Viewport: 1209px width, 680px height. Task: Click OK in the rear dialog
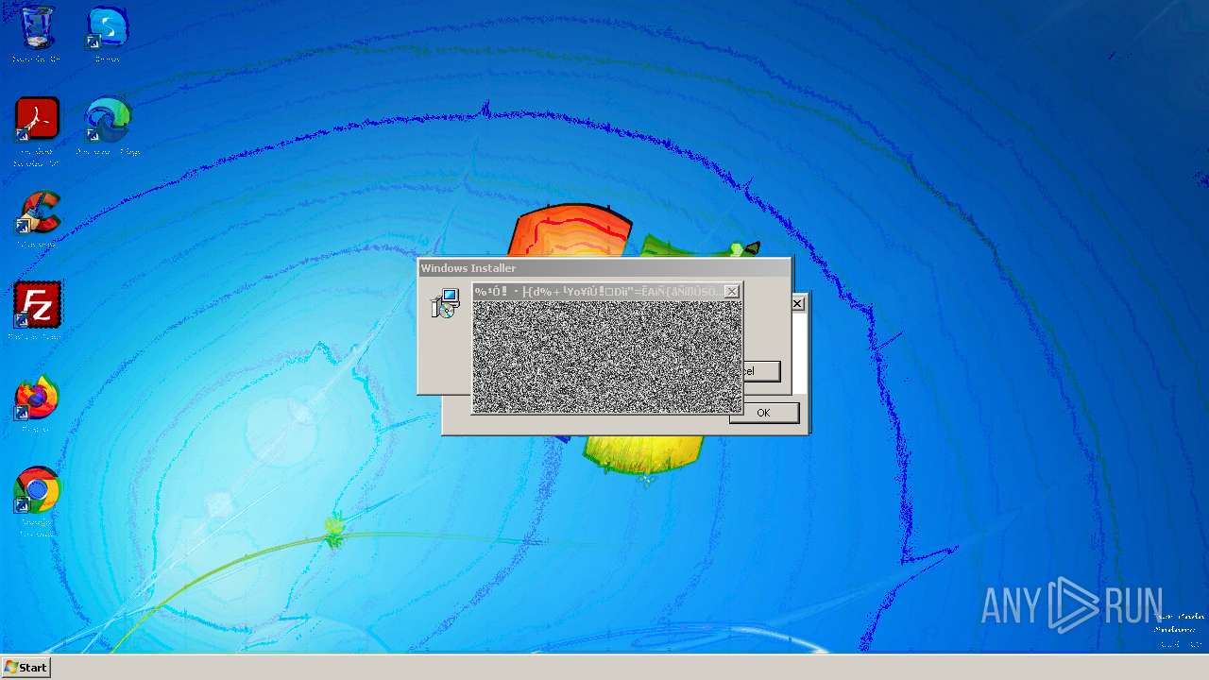pos(763,413)
